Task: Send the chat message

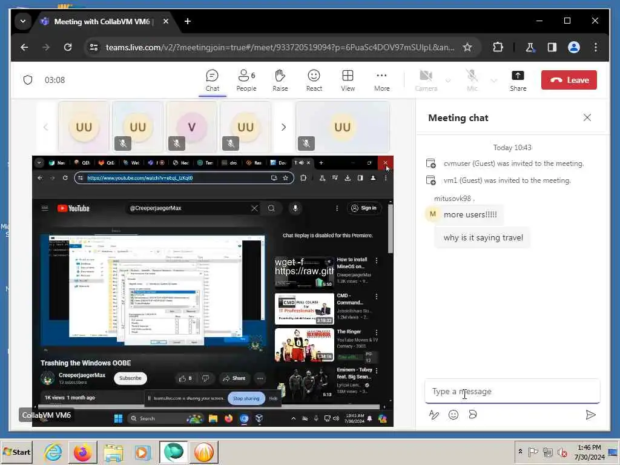Action: coord(590,414)
